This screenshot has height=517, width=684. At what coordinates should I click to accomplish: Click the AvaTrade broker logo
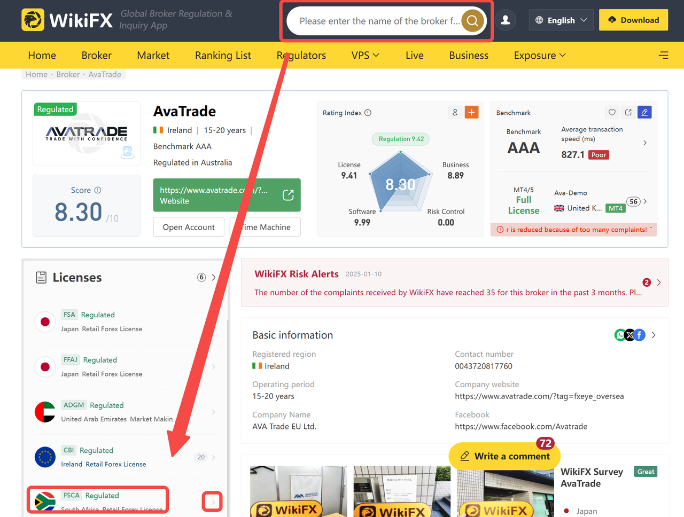click(87, 134)
